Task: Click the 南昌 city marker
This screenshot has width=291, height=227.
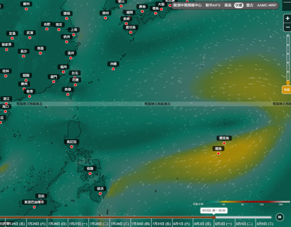Action: point(40,53)
